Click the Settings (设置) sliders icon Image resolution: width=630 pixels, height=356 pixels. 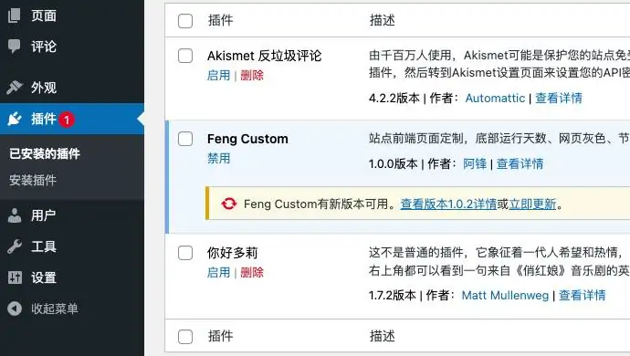[15, 277]
